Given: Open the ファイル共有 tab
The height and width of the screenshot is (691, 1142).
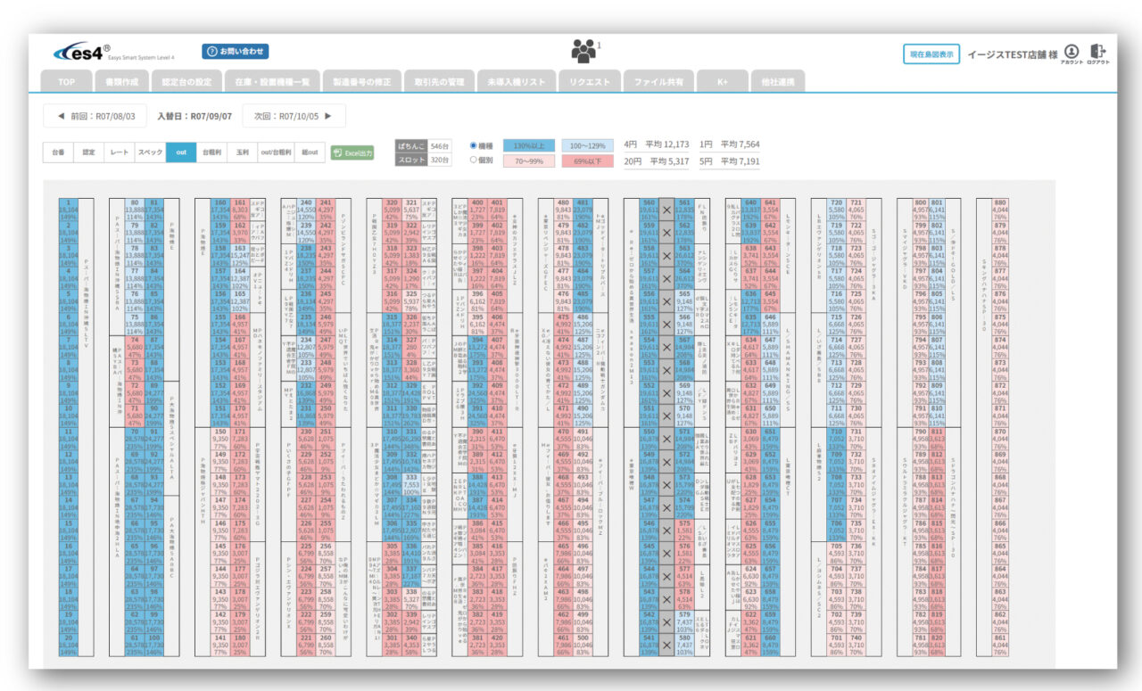Looking at the screenshot, I should [x=658, y=81].
